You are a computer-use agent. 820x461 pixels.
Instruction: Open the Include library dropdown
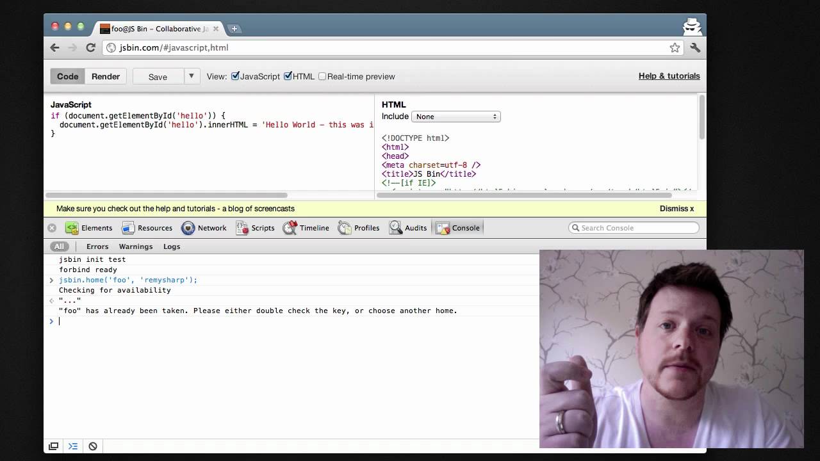pos(455,117)
